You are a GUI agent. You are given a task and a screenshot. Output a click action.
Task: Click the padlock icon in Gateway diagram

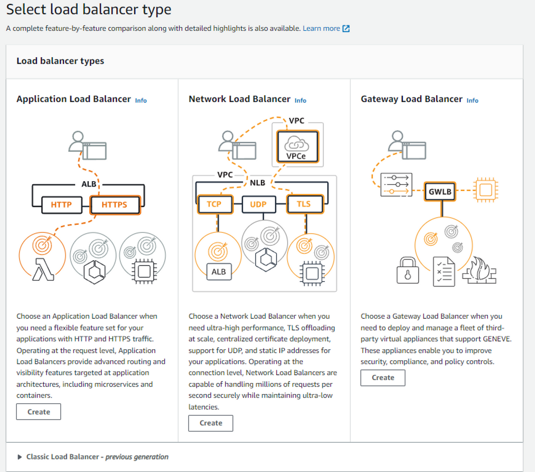[x=408, y=270]
